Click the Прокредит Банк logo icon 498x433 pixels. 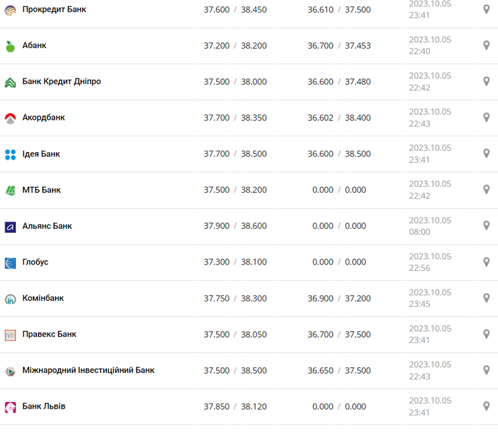(x=10, y=10)
